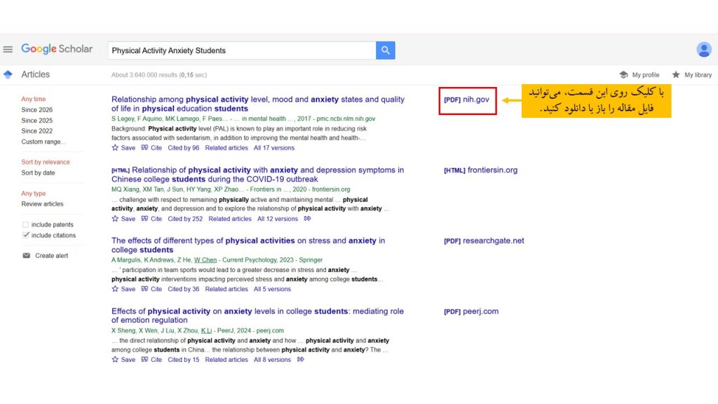Open the user account avatar
The height and width of the screenshot is (404, 718).
(704, 50)
